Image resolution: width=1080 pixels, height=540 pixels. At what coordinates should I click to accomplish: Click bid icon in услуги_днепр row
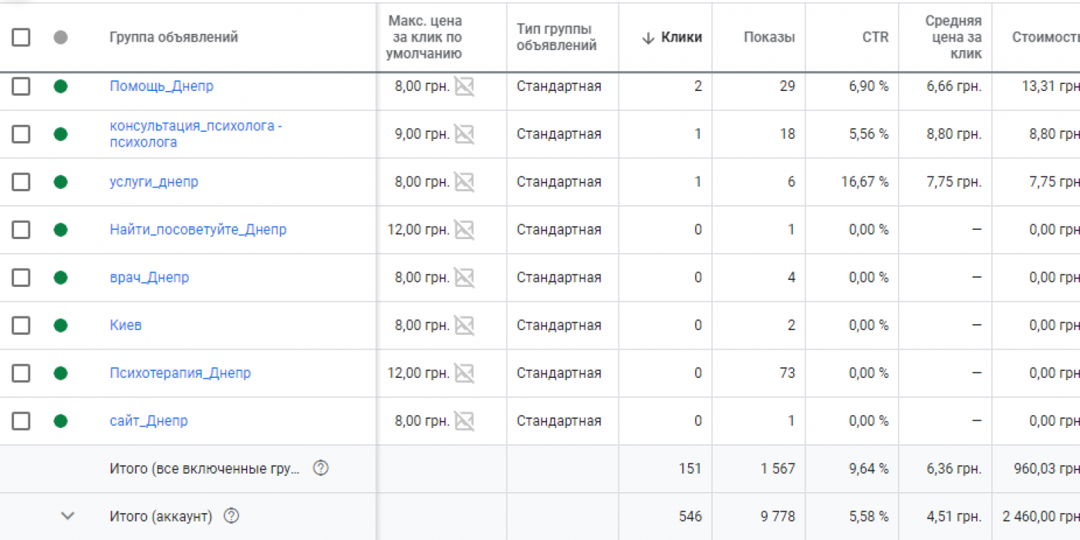pos(464,182)
